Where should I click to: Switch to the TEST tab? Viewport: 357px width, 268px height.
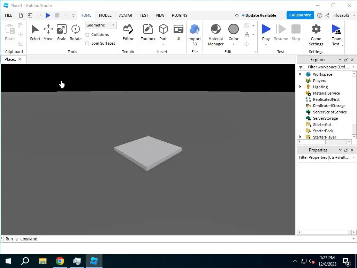(x=144, y=15)
